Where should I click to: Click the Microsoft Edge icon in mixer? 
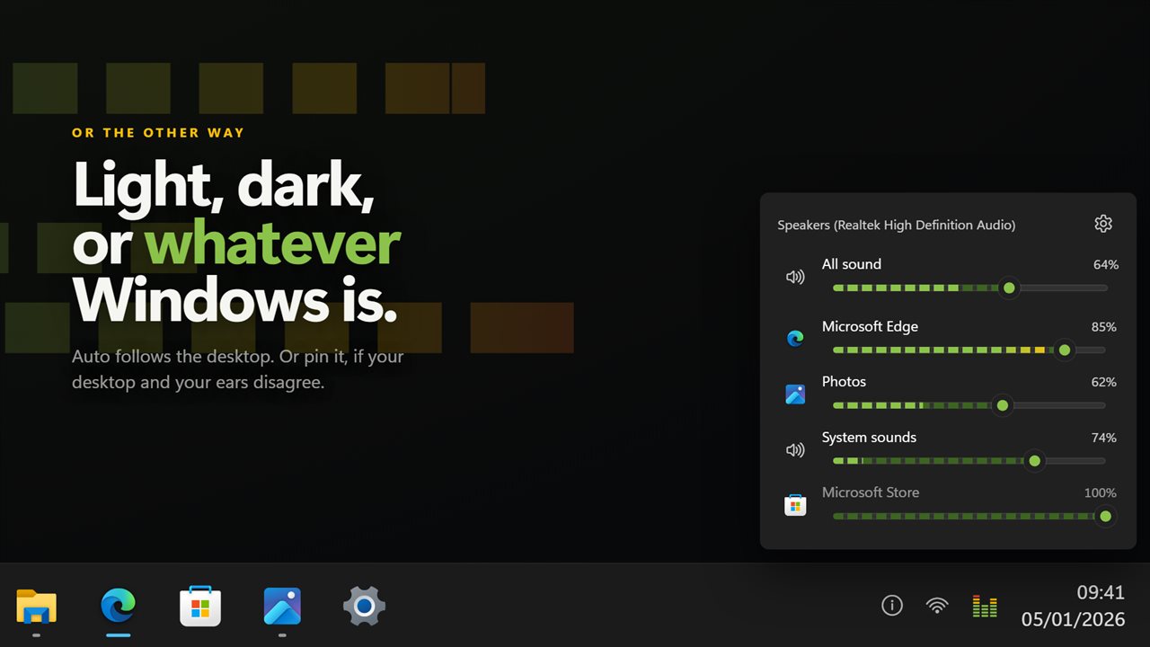795,339
